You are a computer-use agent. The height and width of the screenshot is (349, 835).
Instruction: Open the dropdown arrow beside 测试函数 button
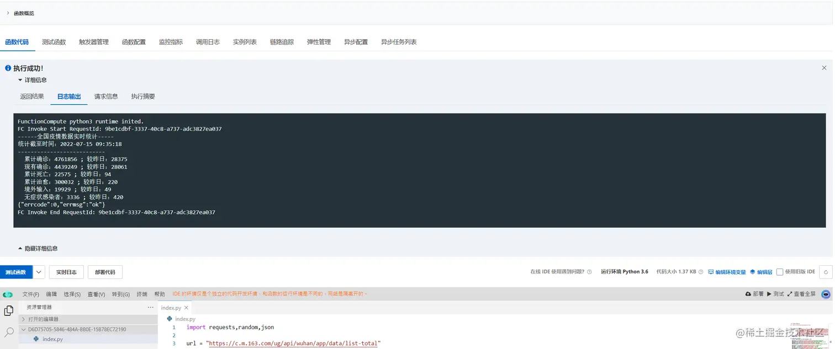coord(39,272)
